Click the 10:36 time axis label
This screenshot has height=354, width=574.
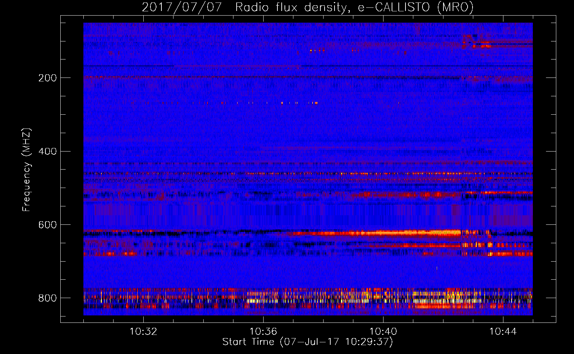[263, 332]
